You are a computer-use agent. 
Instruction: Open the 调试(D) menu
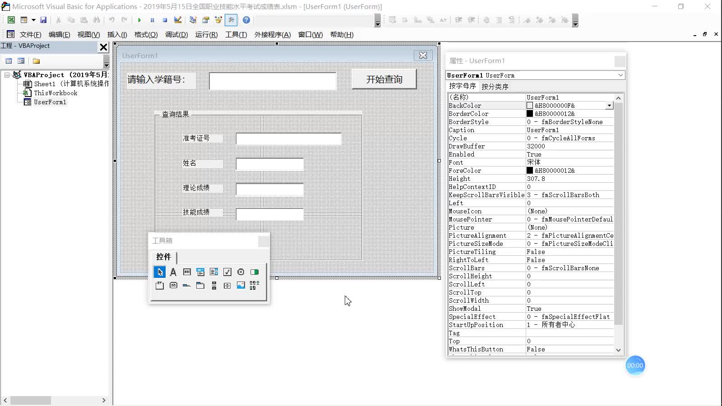point(176,35)
